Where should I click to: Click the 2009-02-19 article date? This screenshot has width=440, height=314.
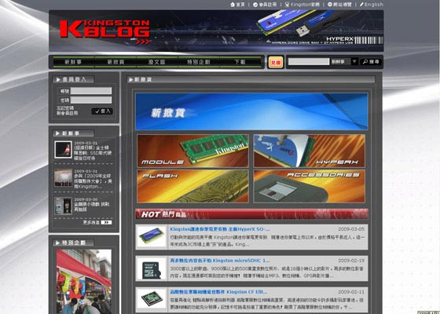(351, 261)
